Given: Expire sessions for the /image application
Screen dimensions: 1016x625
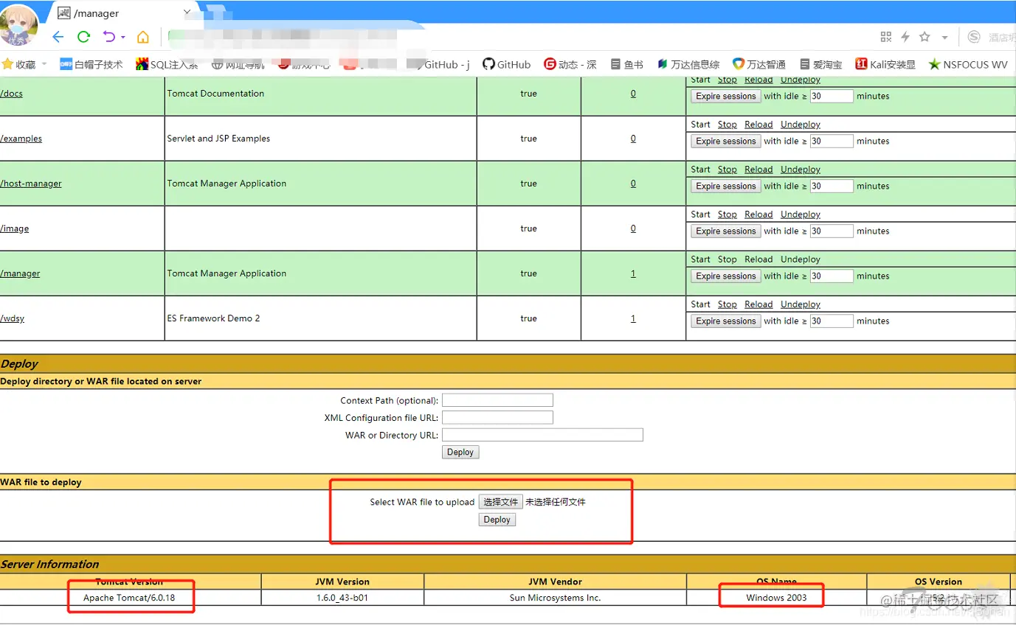Looking at the screenshot, I should (726, 231).
